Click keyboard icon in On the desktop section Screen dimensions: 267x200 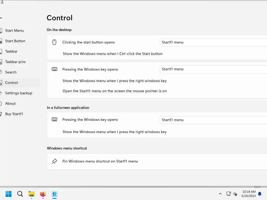(54, 69)
